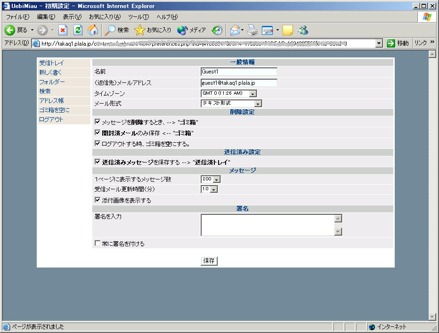Expand the リンク links toolbar chevron
Screen dimensions: 439x333
(x=432, y=42)
